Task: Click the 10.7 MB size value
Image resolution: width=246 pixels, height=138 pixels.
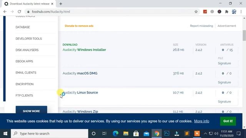Action: (178, 93)
